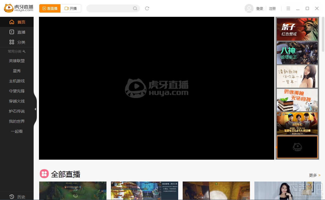
Task: Open the 分类 categories icon
Action: coord(11,42)
